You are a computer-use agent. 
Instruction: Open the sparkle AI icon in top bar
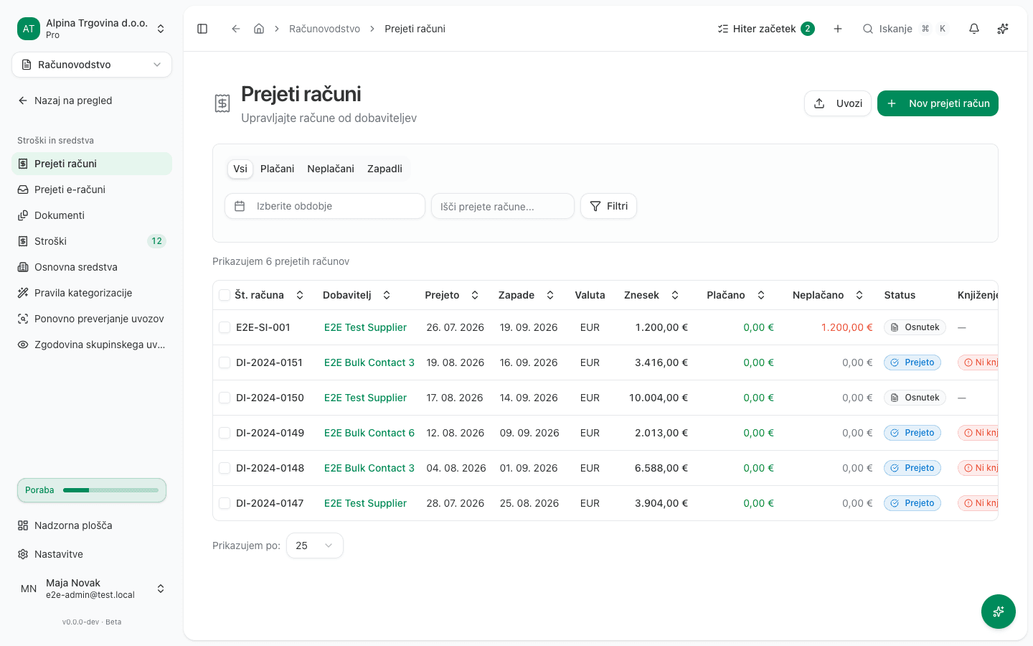point(1003,29)
